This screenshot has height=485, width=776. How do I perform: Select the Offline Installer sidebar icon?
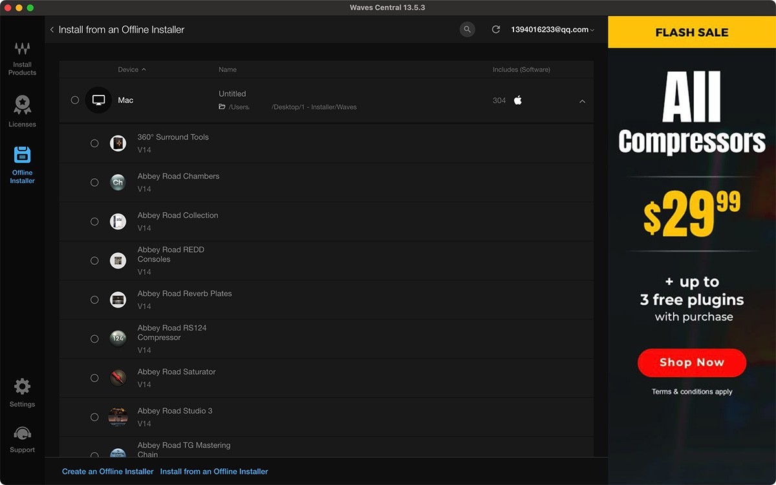coord(22,164)
